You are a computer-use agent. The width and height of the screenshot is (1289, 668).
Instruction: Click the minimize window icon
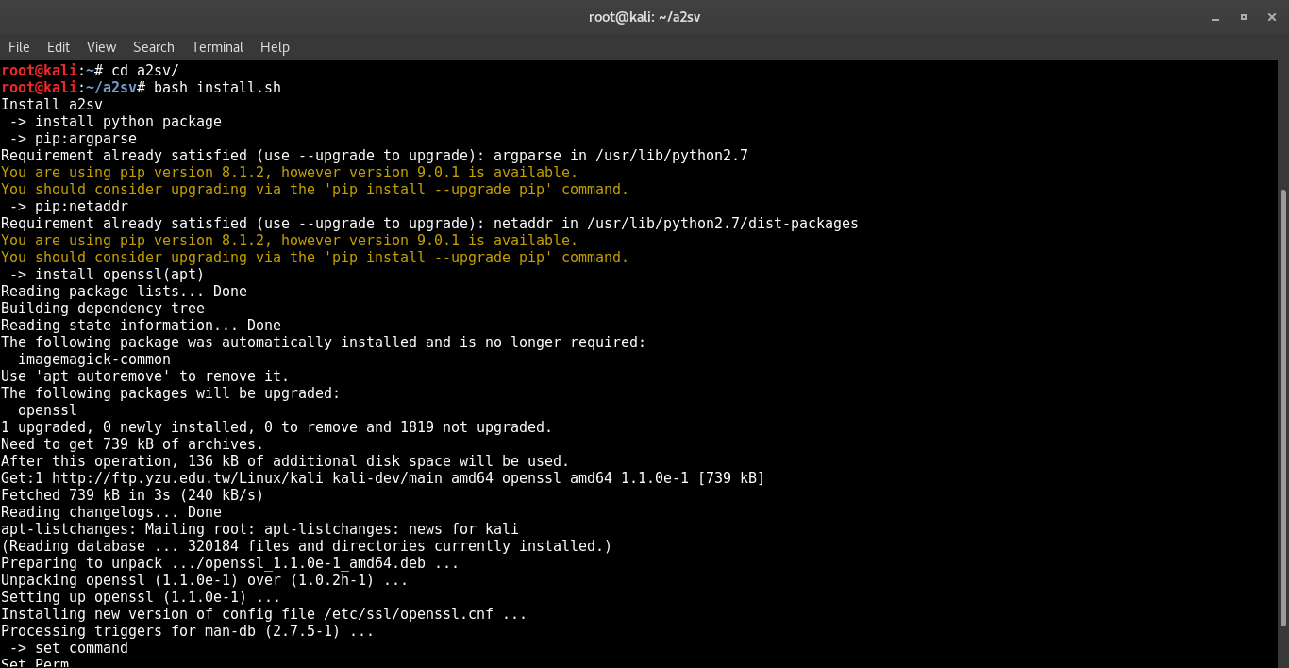click(1215, 17)
